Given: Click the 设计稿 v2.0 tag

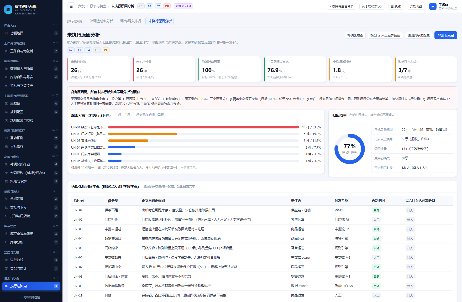Looking at the screenshot, I should pyautogui.click(x=183, y=6).
